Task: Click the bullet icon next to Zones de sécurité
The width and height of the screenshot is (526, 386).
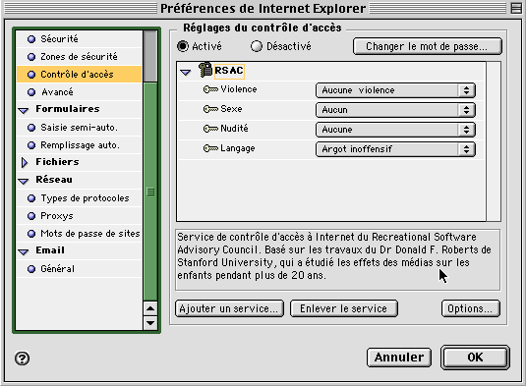Action: coord(31,57)
